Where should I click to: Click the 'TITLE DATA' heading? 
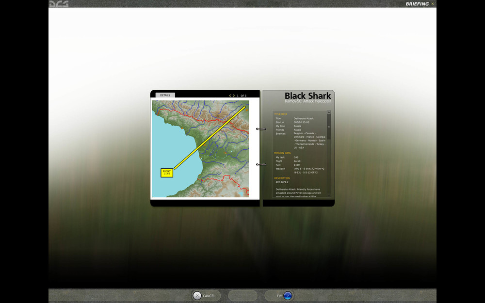(x=280, y=114)
